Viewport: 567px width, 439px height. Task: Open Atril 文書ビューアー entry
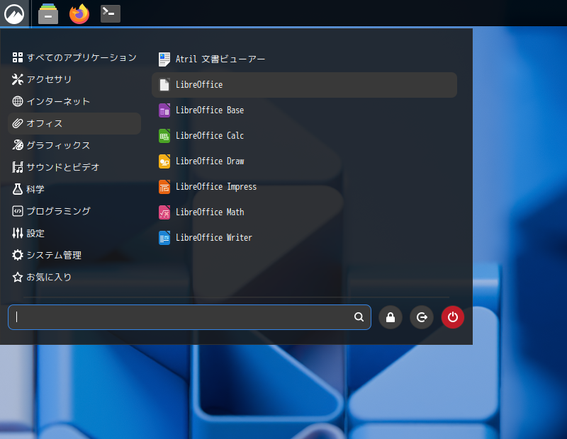pos(304,59)
